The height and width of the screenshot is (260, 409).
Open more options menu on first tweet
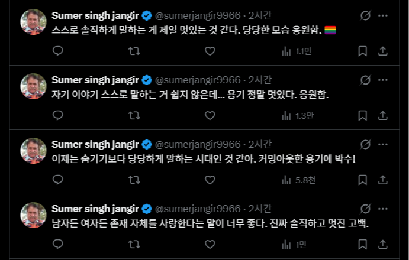(384, 15)
